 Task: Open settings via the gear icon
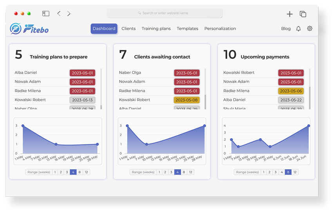(x=310, y=29)
